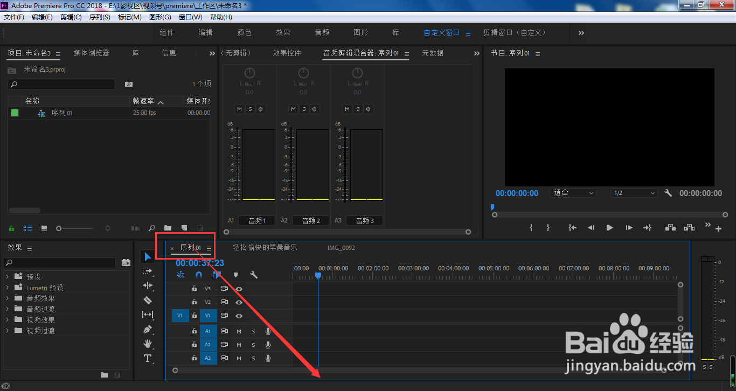Play the Program monitor
Viewport: 736px width, 391px height.
point(610,228)
